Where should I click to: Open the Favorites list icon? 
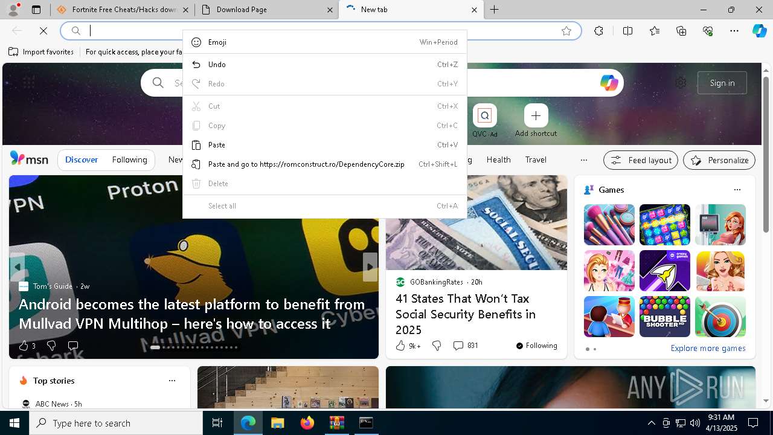pyautogui.click(x=655, y=31)
